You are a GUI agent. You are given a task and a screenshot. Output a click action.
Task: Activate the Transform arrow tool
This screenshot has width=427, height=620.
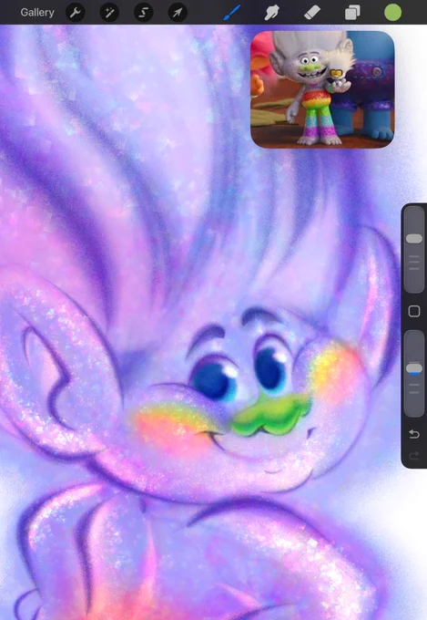click(x=178, y=13)
